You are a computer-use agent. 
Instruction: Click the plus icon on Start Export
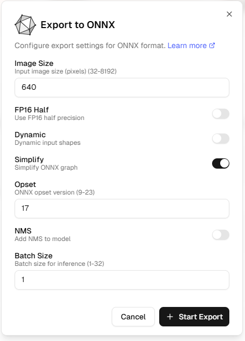click(x=170, y=317)
